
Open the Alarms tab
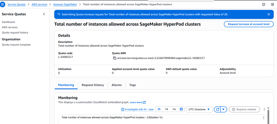point(116,85)
